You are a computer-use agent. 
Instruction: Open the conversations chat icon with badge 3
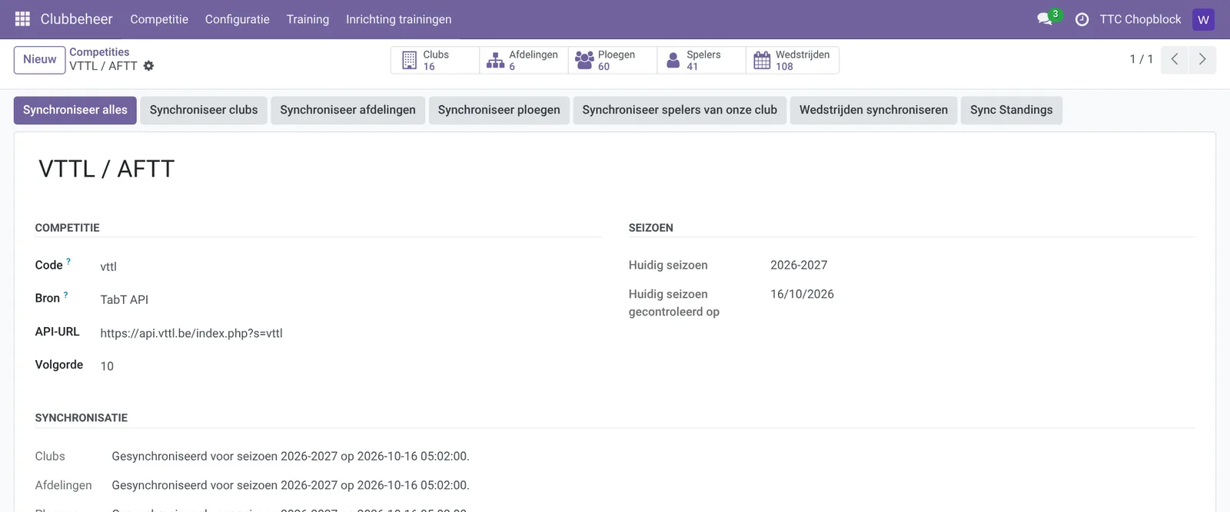click(1045, 19)
